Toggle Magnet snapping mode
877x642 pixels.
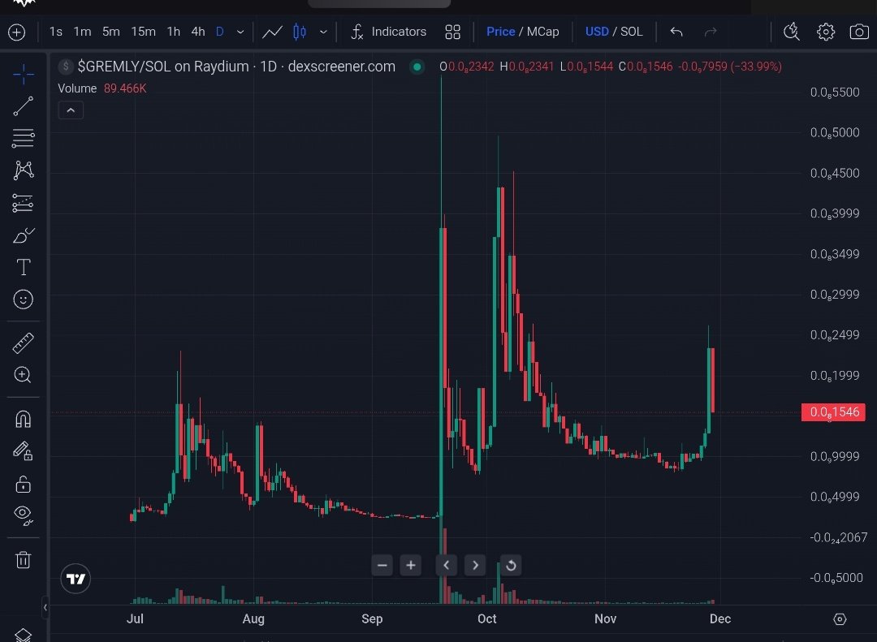(23, 418)
